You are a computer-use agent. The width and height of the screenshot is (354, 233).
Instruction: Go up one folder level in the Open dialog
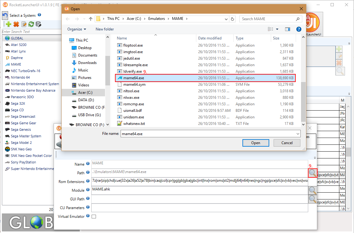91,19
